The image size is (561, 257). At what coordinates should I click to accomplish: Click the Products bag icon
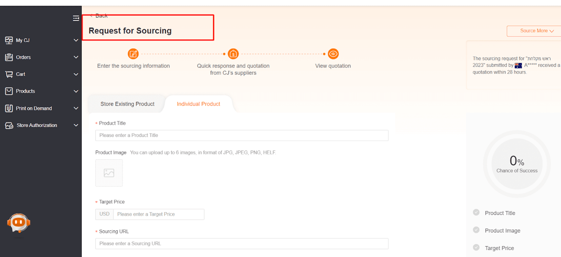pyautogui.click(x=9, y=91)
